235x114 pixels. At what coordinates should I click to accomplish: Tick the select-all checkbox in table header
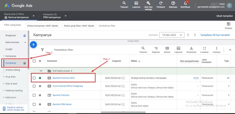pyautogui.click(x=34, y=61)
